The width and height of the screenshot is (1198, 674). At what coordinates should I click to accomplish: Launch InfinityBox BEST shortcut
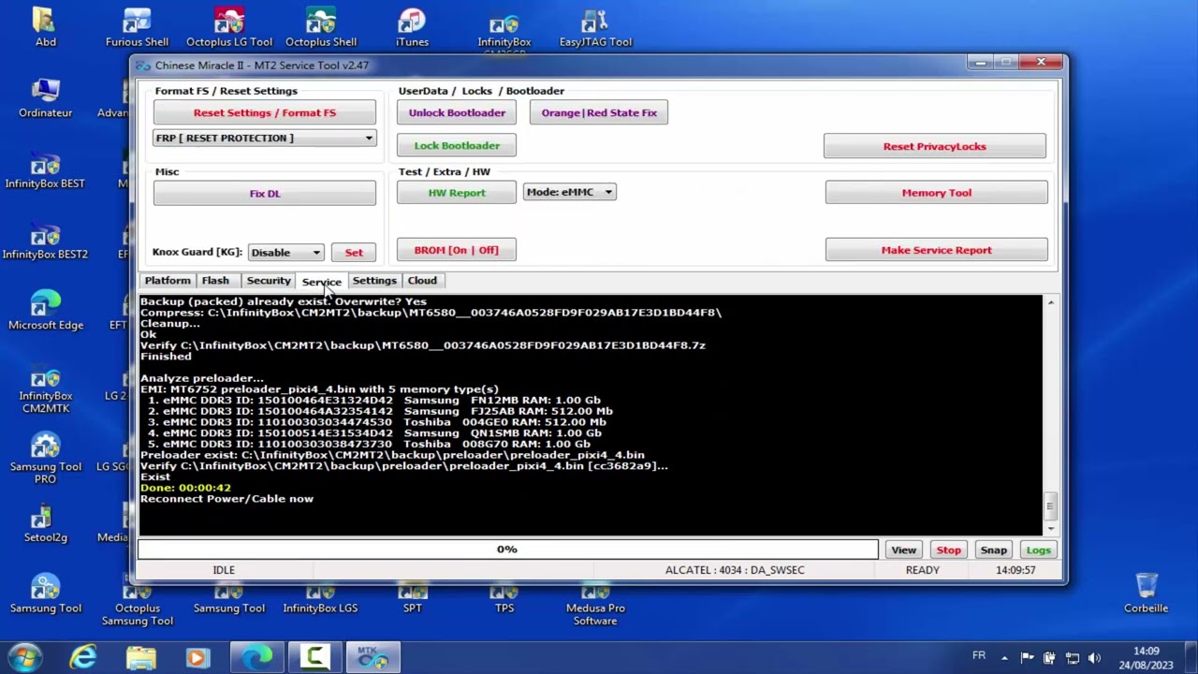(45, 169)
